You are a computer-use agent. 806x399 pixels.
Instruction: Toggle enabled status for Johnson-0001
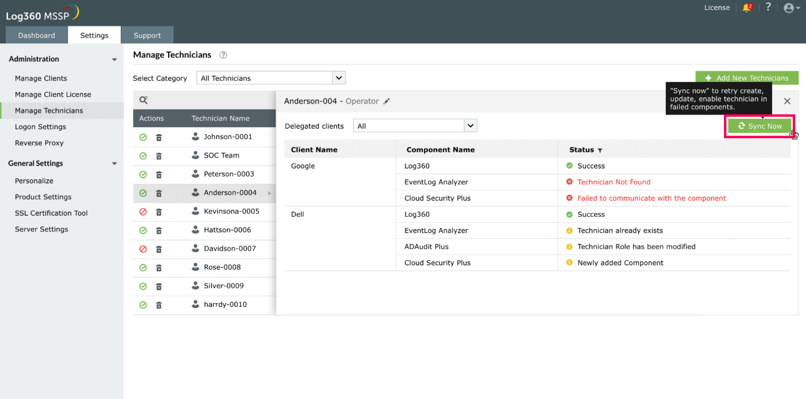click(x=143, y=138)
